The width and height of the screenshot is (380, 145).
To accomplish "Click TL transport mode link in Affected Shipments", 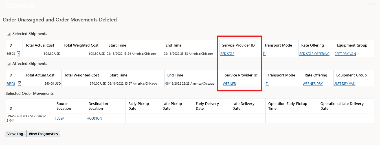I will [267, 84].
